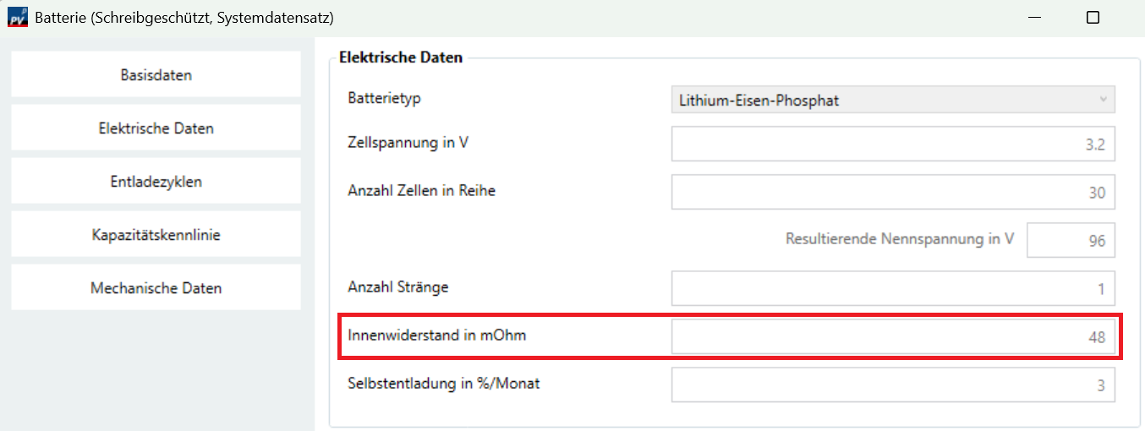
Task: Click the Anzahl Stränge input field
Action: click(892, 289)
